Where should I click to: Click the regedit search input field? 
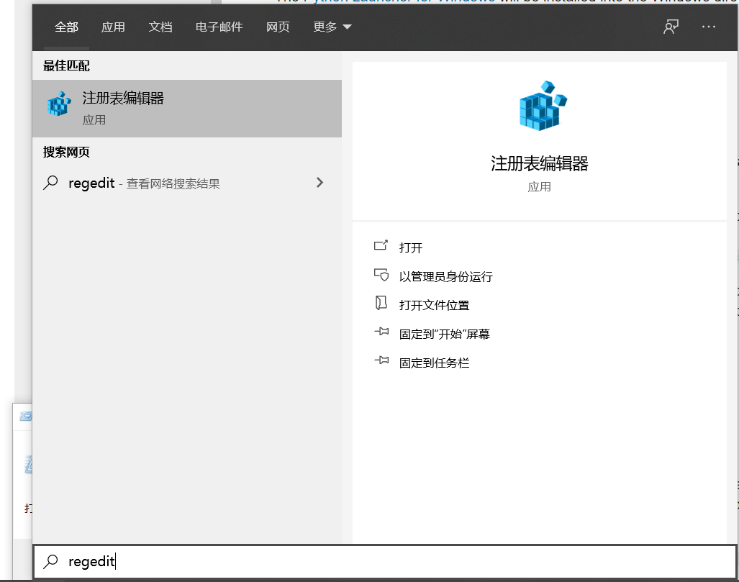tap(384, 561)
